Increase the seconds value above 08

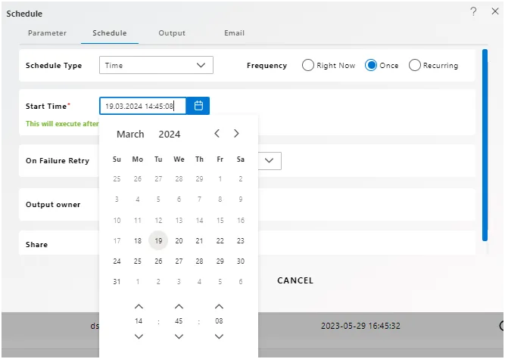(219, 307)
